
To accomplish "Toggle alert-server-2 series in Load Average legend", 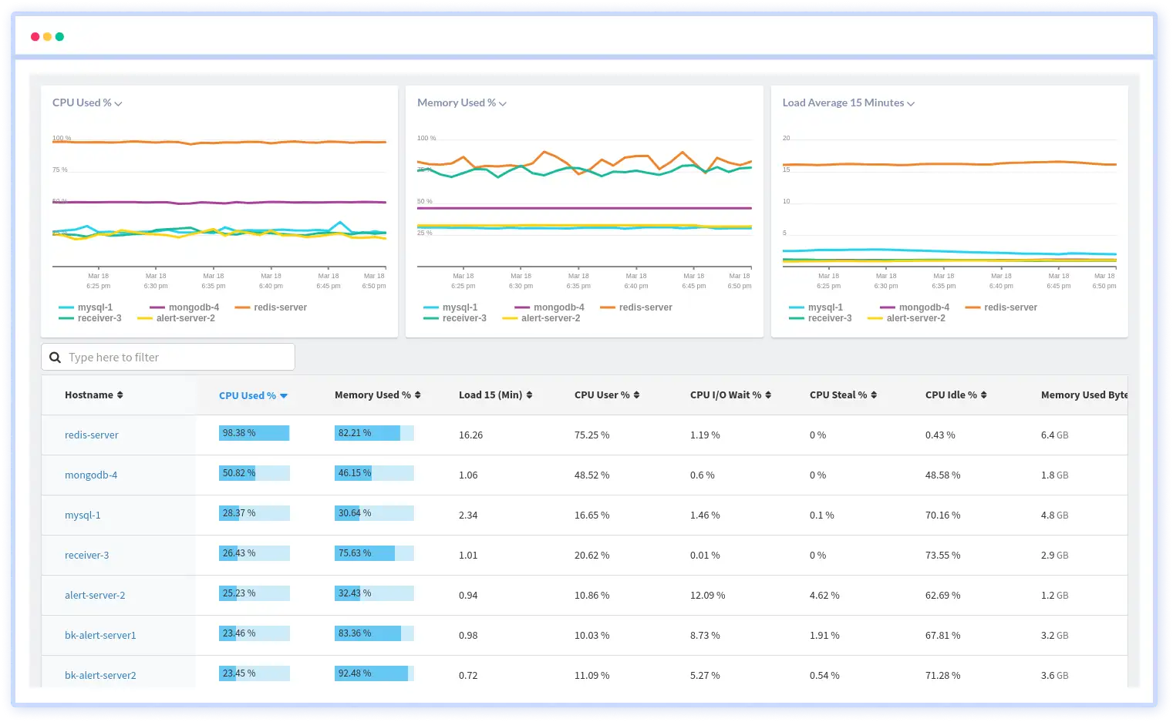I will (x=906, y=318).
